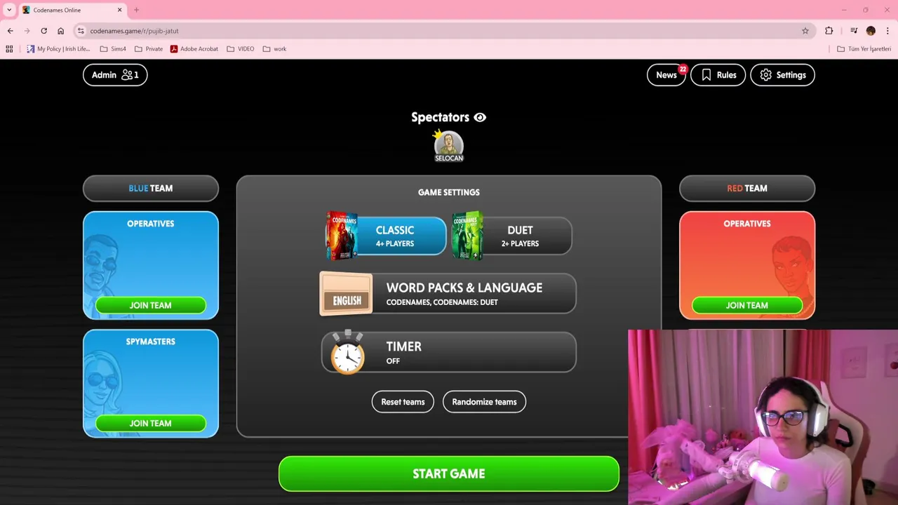Click the Red Team header
898x505 pixels.
point(747,188)
